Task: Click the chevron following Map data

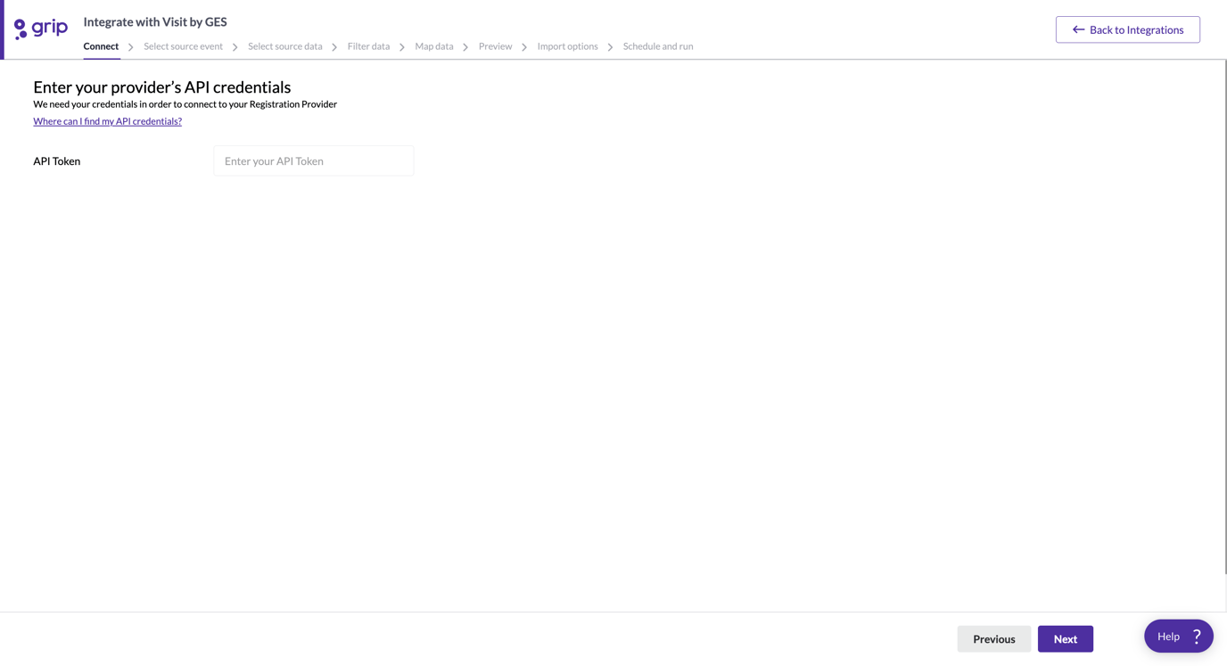Action: 465,45
